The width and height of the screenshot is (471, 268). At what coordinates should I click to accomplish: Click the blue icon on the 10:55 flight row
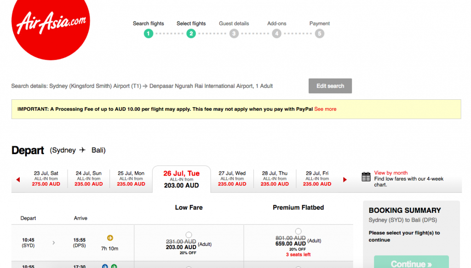coord(105,266)
